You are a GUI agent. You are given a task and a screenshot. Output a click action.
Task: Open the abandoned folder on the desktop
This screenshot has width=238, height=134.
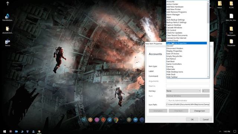coord(7,30)
